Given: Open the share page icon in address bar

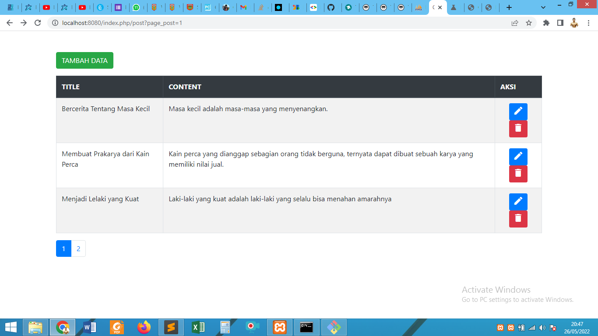Looking at the screenshot, I should (515, 23).
